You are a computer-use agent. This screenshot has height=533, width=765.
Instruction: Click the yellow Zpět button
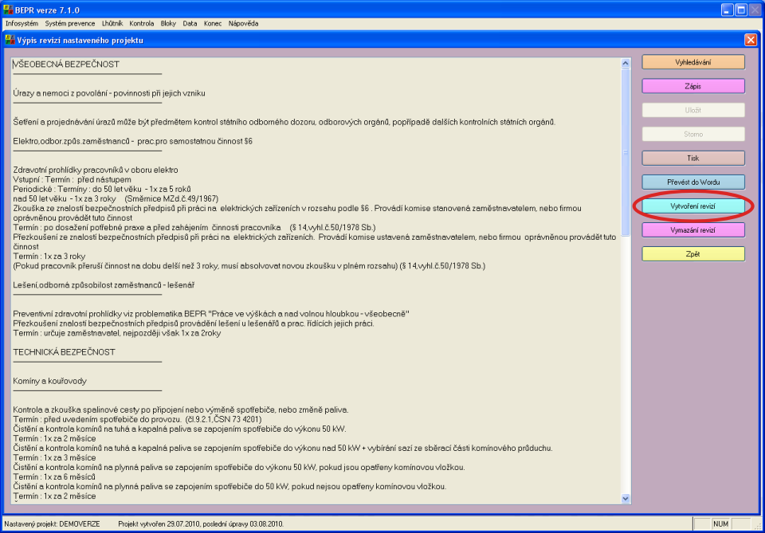pos(693,253)
